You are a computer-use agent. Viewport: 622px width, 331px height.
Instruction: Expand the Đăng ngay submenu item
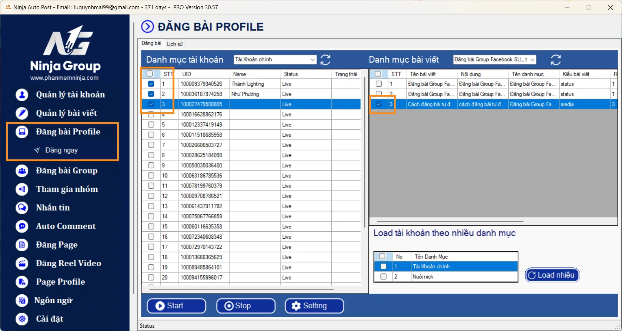pos(61,150)
